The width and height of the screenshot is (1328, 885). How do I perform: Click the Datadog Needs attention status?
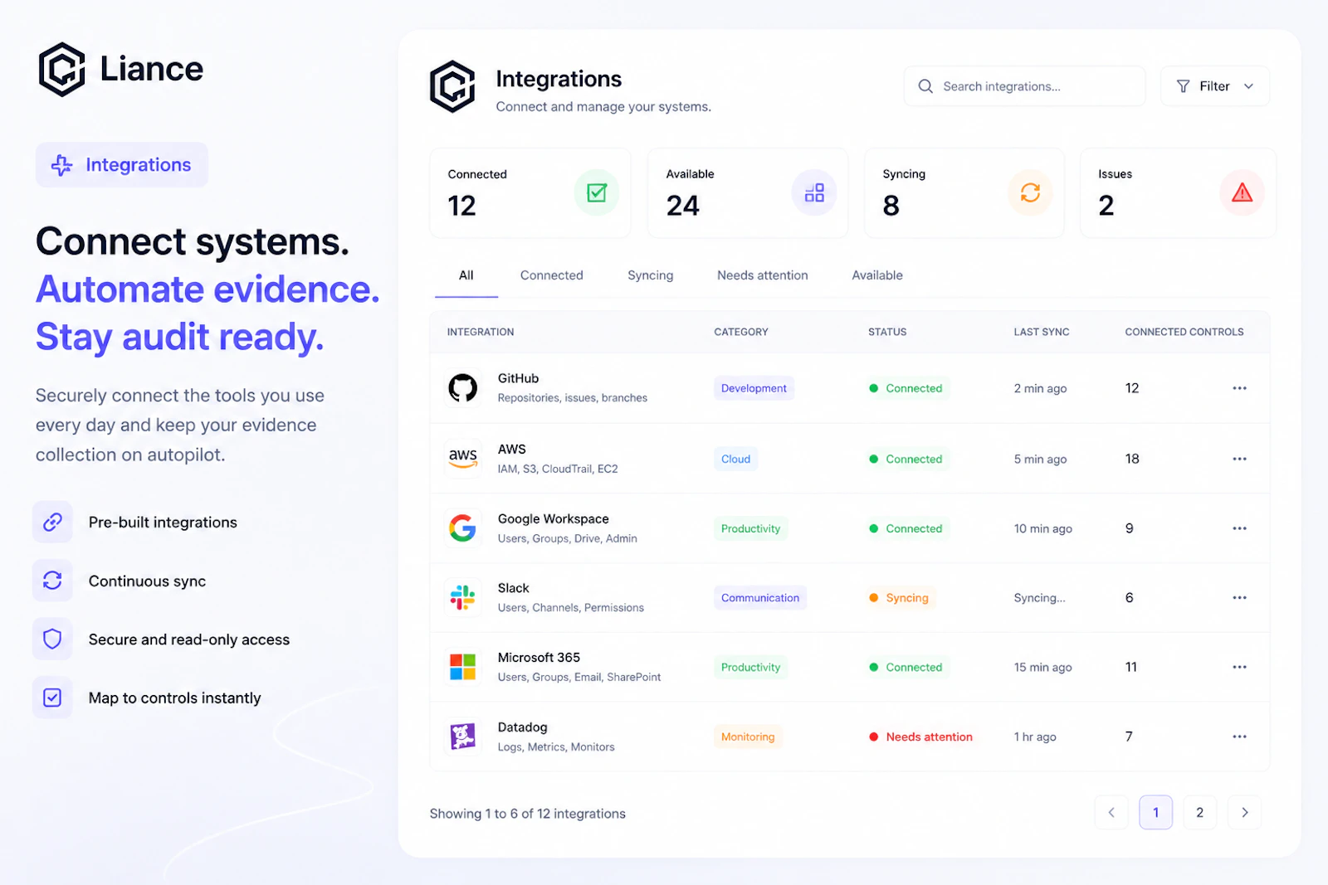(x=920, y=737)
